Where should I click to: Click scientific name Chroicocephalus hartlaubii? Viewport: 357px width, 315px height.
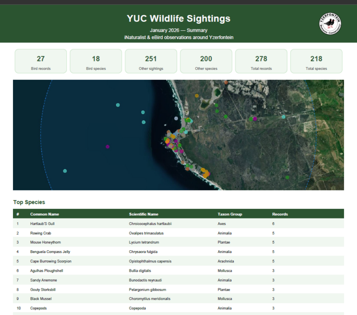tap(150, 224)
